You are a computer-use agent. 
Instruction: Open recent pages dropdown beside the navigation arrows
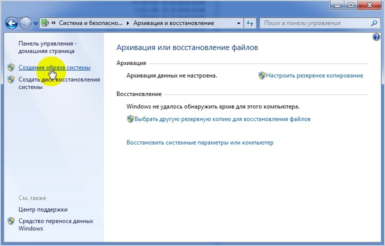(x=35, y=23)
